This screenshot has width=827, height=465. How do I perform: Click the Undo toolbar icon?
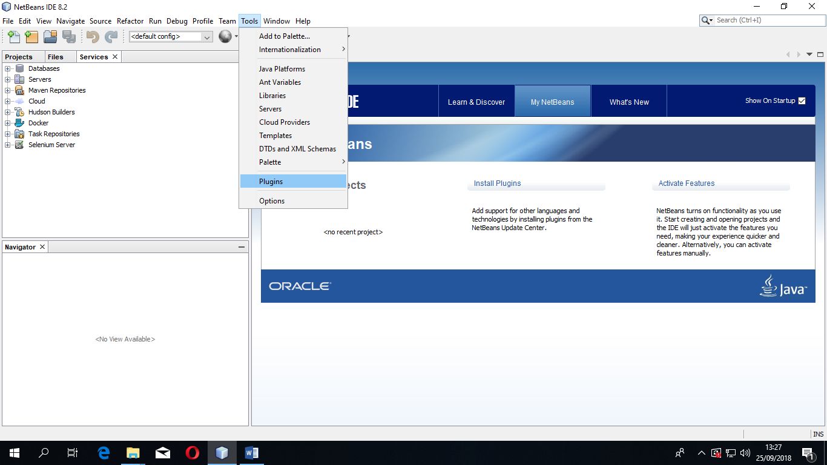coord(93,36)
